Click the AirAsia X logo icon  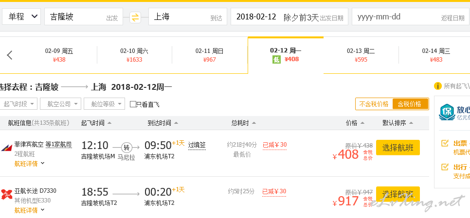(6, 194)
